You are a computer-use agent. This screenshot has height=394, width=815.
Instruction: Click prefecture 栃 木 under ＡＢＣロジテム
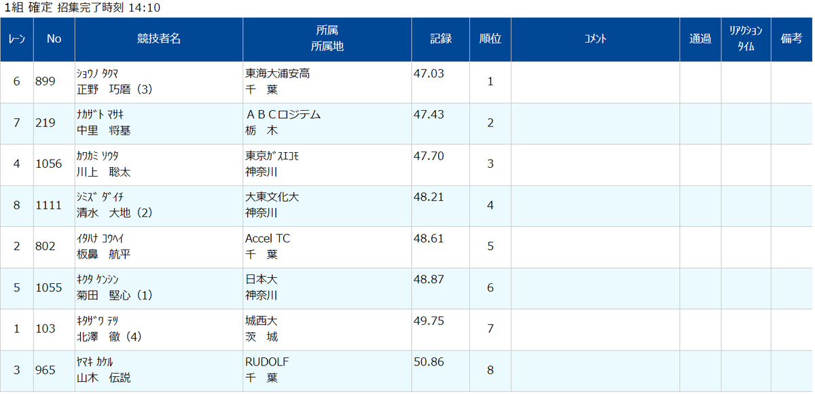[261, 131]
